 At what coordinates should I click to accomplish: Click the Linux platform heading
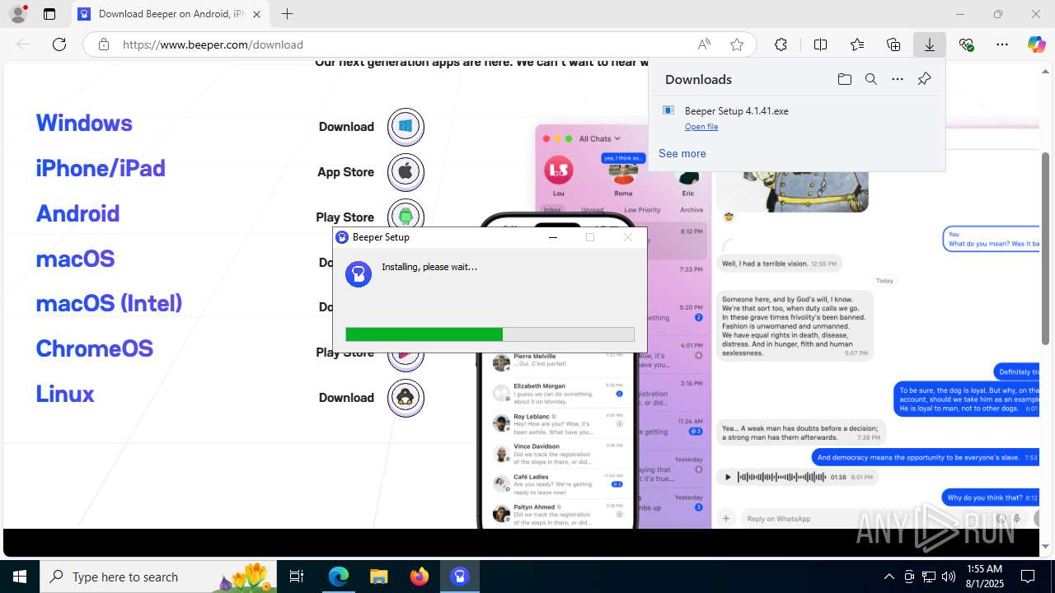65,394
